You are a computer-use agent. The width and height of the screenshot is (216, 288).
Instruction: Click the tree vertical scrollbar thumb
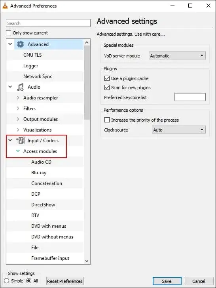(87, 83)
